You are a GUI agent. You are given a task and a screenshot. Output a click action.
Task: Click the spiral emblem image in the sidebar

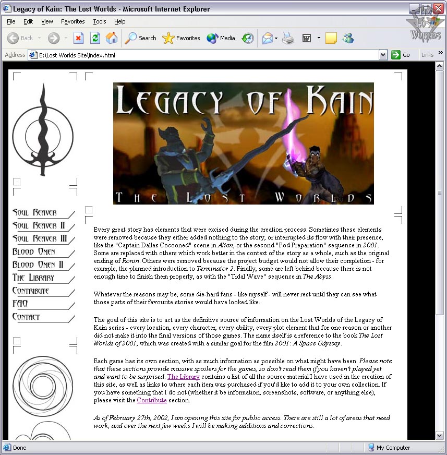coord(43,386)
